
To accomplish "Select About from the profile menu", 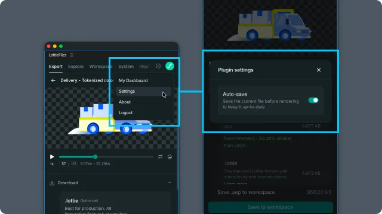I will [143, 102].
